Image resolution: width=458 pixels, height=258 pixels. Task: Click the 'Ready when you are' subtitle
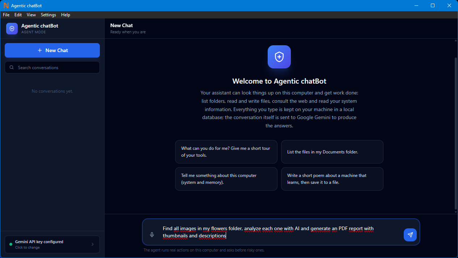(128, 32)
